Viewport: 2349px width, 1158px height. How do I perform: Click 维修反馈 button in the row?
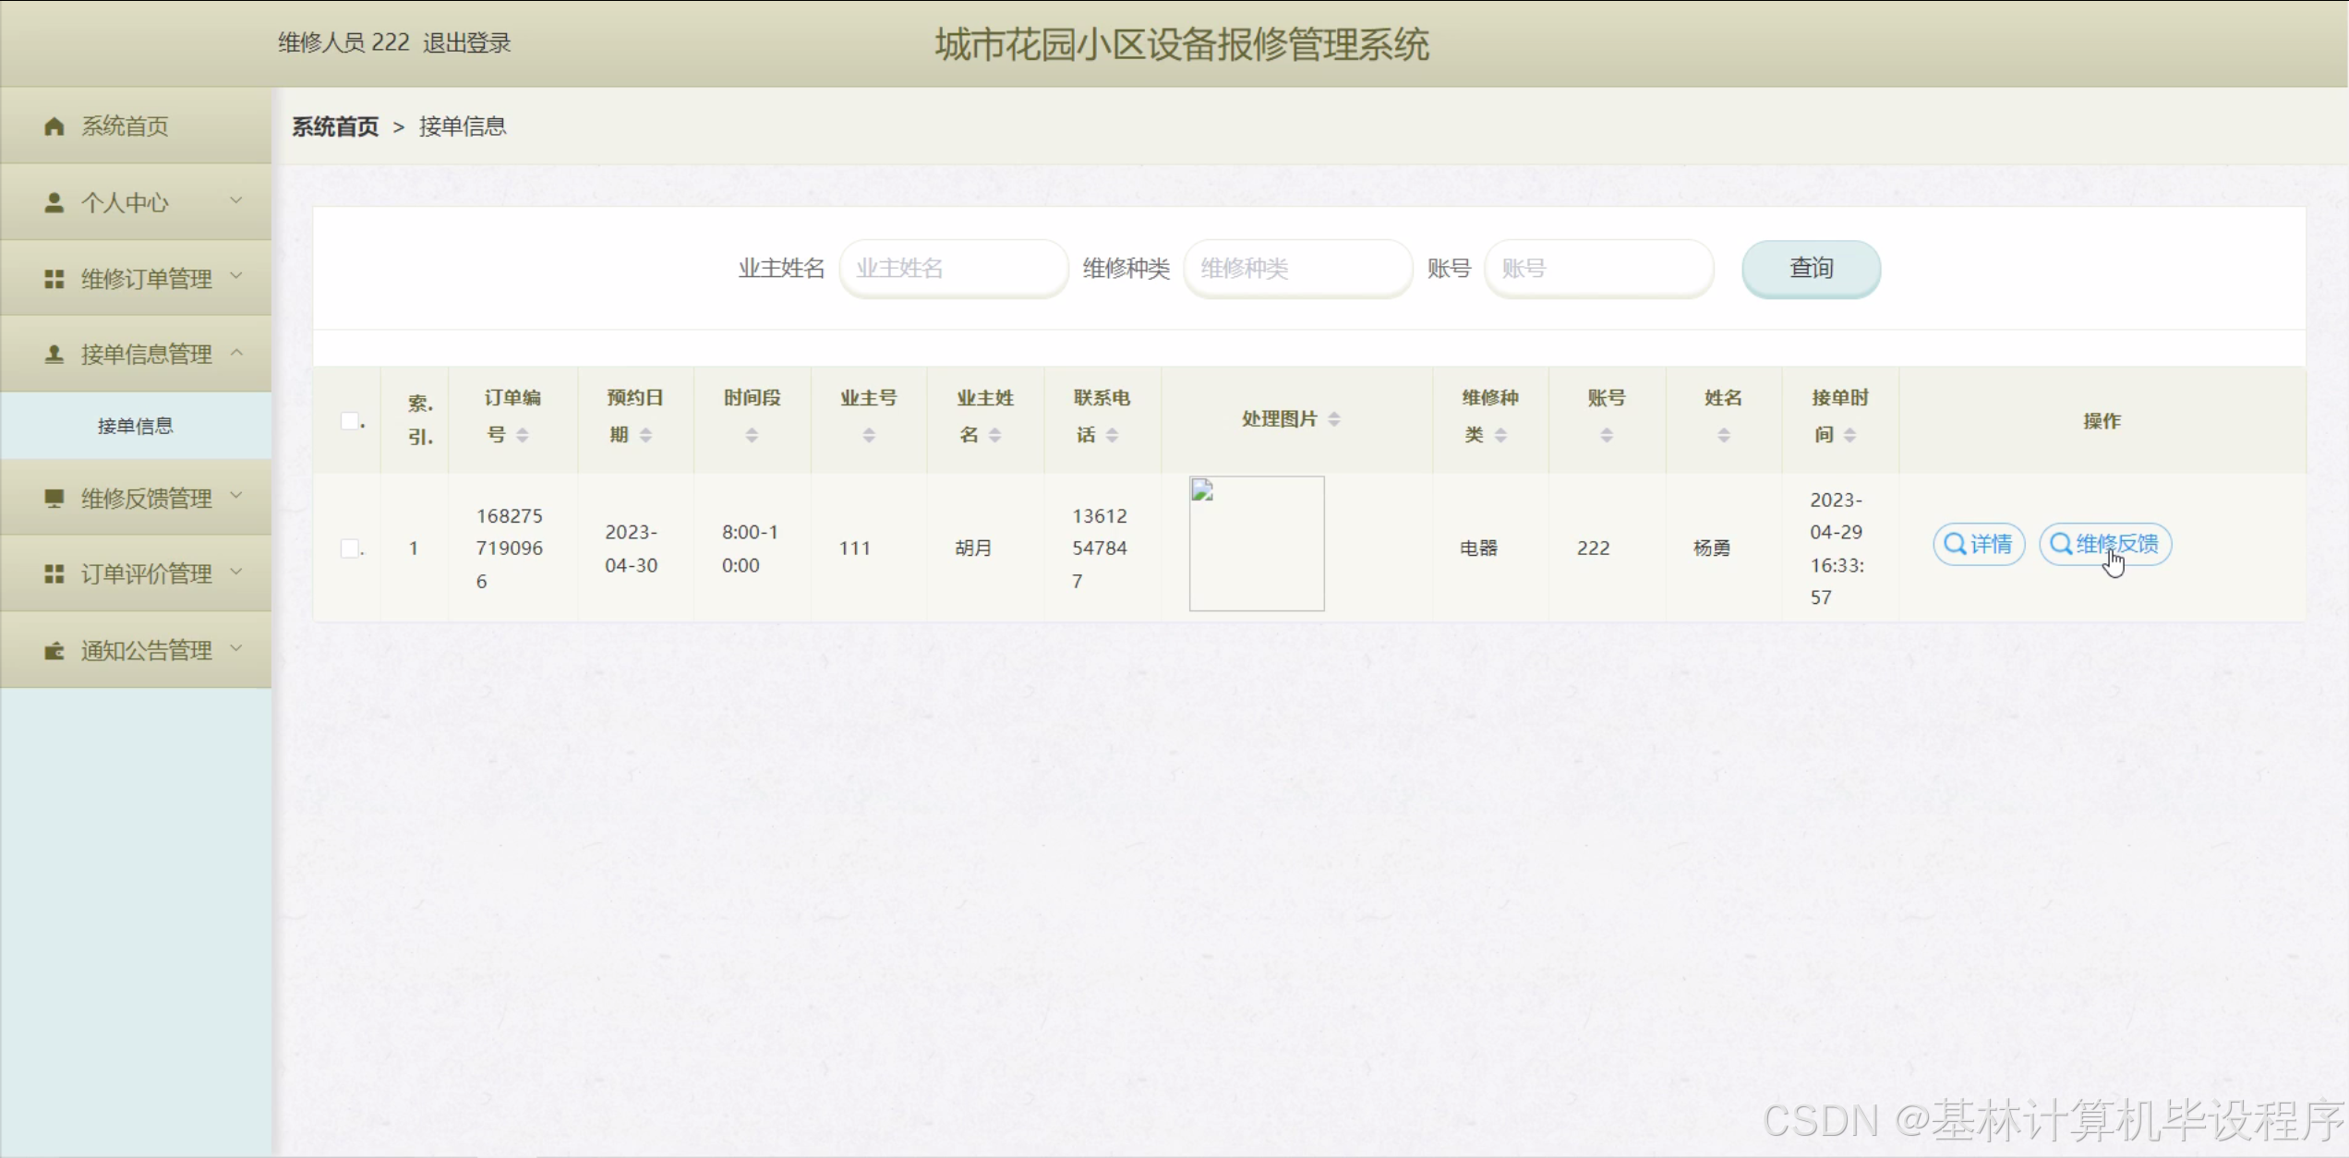coord(2104,544)
